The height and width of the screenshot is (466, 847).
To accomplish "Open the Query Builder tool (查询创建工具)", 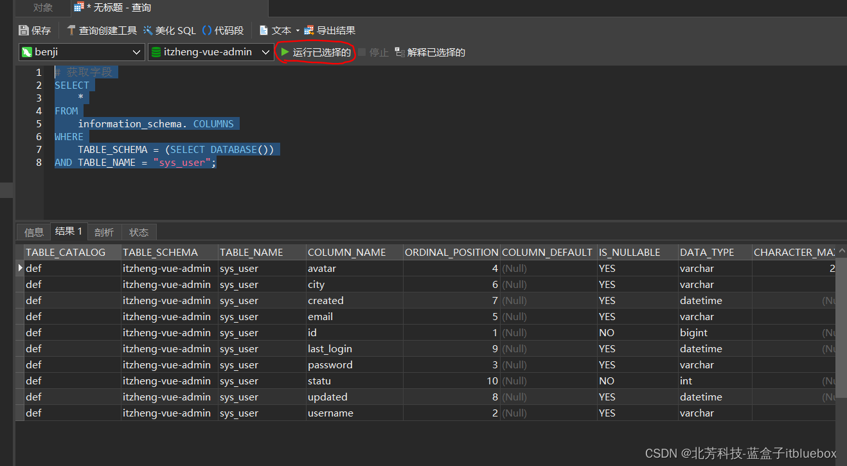I will coord(102,30).
